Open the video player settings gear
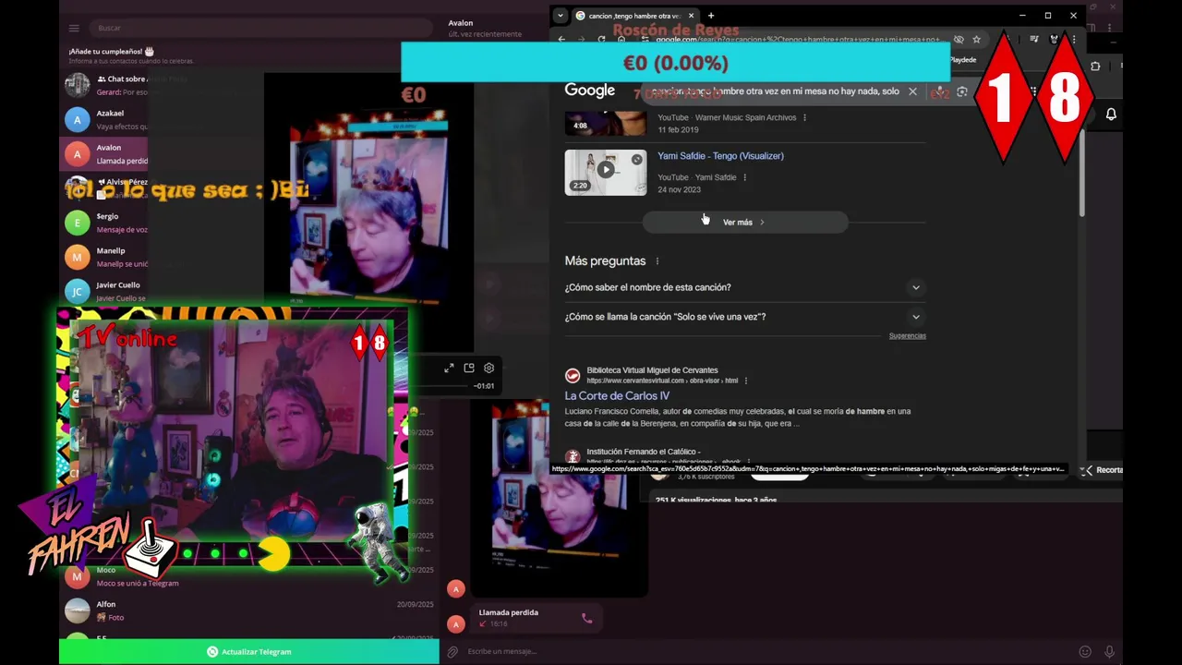1182x665 pixels. [x=489, y=368]
